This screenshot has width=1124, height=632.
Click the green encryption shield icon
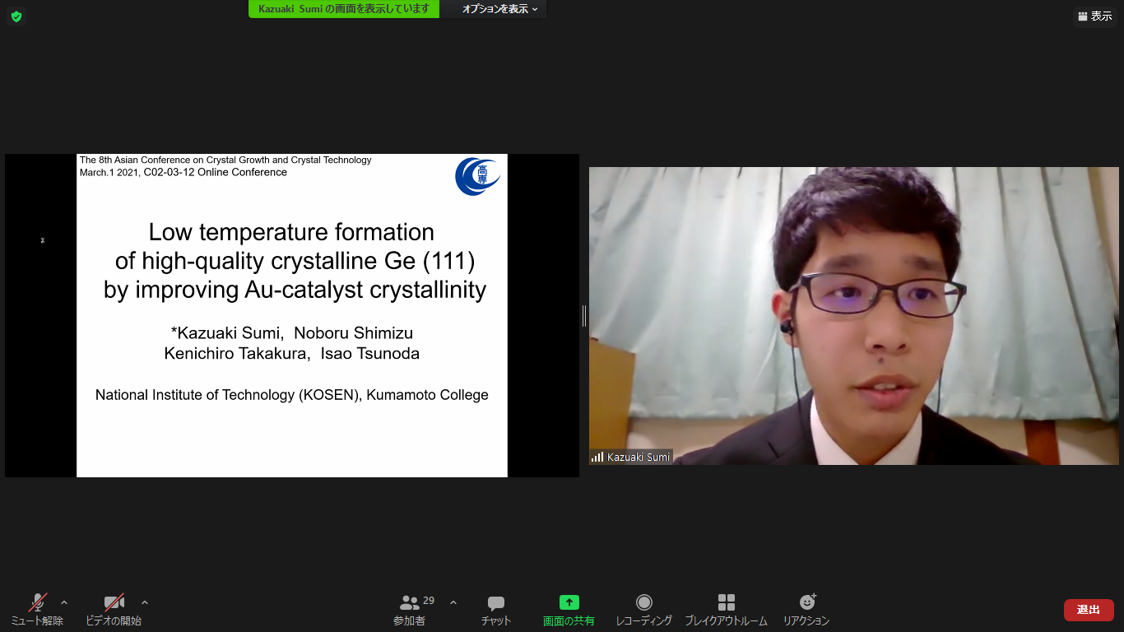[x=16, y=16]
